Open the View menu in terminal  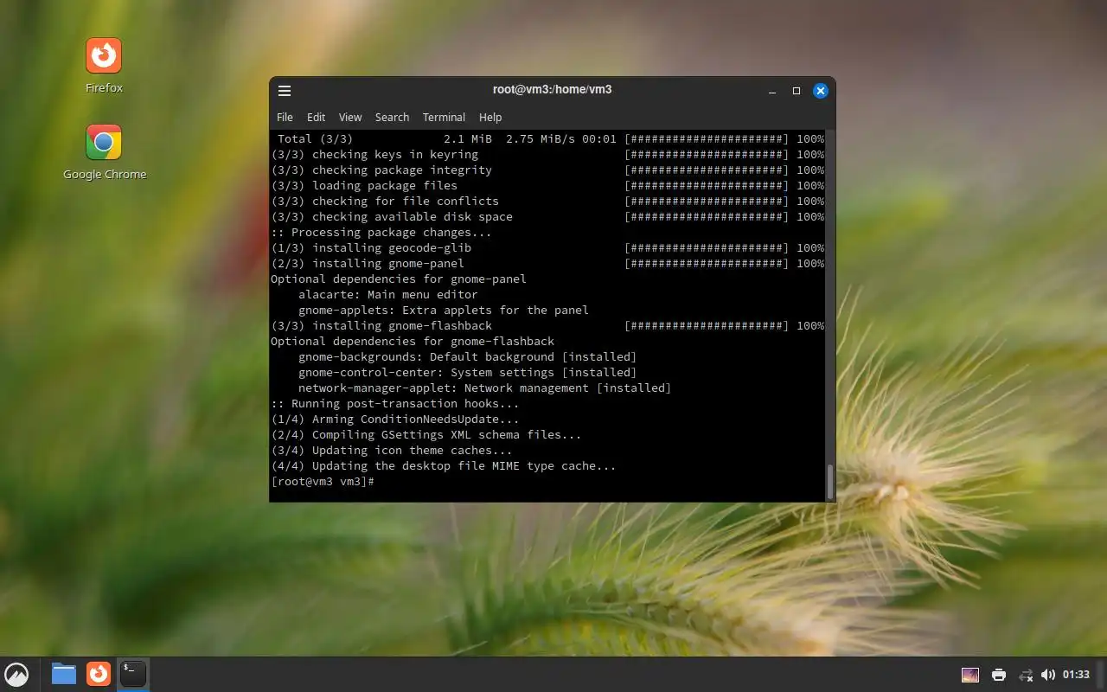[350, 117]
